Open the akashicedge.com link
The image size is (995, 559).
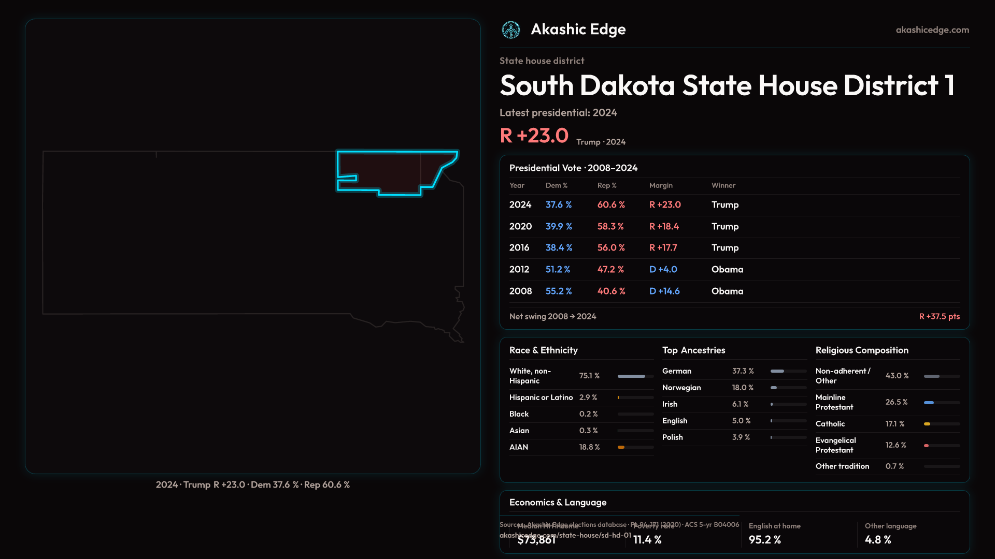pos(932,30)
